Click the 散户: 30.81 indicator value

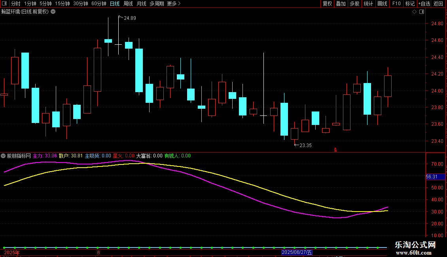point(71,156)
